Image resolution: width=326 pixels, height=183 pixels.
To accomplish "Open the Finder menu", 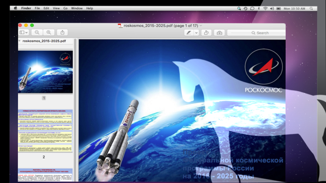I will (26, 8).
